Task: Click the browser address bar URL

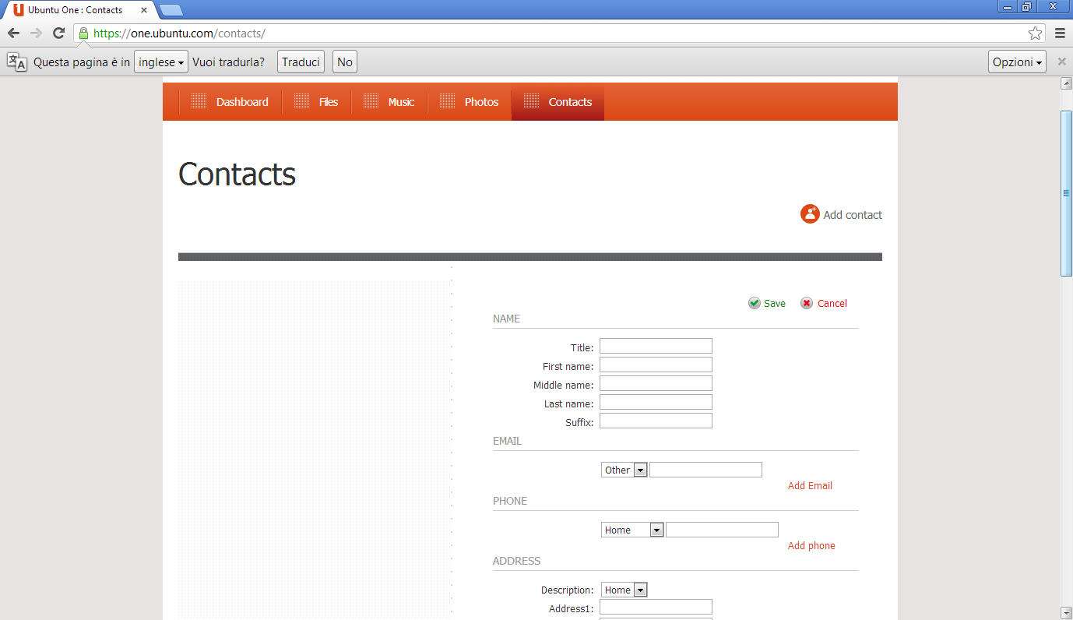Action: (179, 33)
